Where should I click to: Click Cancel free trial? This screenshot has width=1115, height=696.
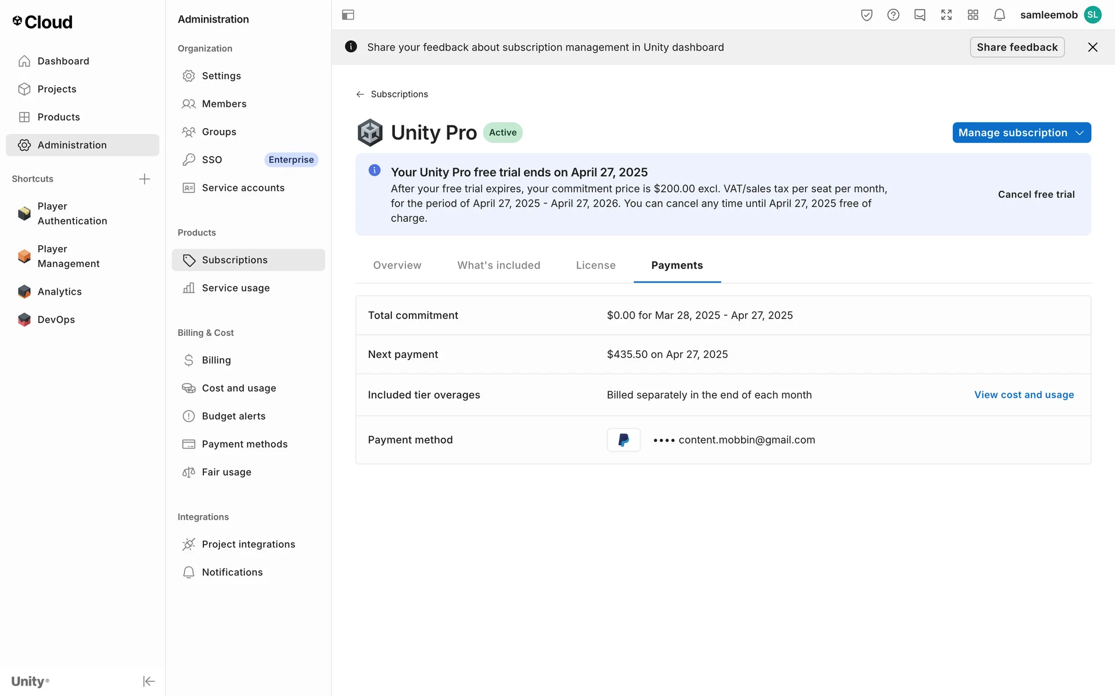pyautogui.click(x=1036, y=194)
